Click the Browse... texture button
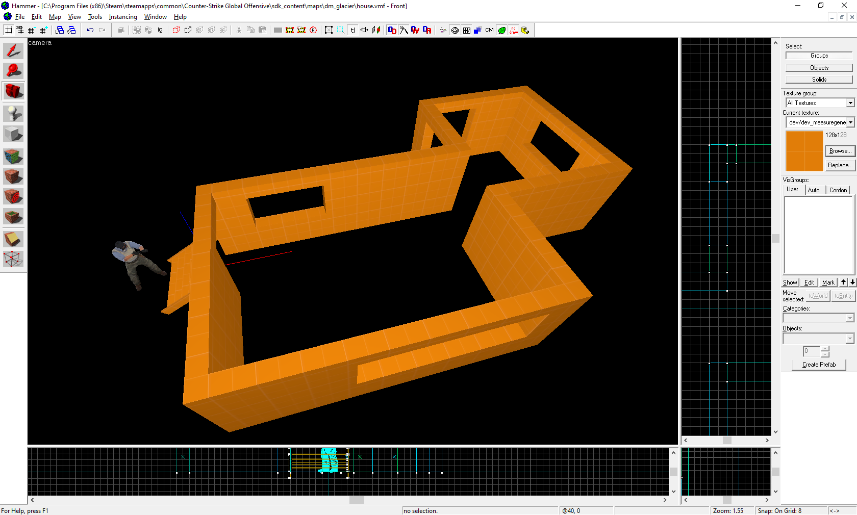This screenshot has height=515, width=857. [x=839, y=151]
